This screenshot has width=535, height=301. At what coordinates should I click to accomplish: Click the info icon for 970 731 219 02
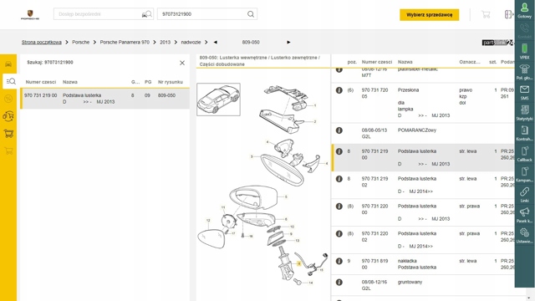(x=339, y=179)
